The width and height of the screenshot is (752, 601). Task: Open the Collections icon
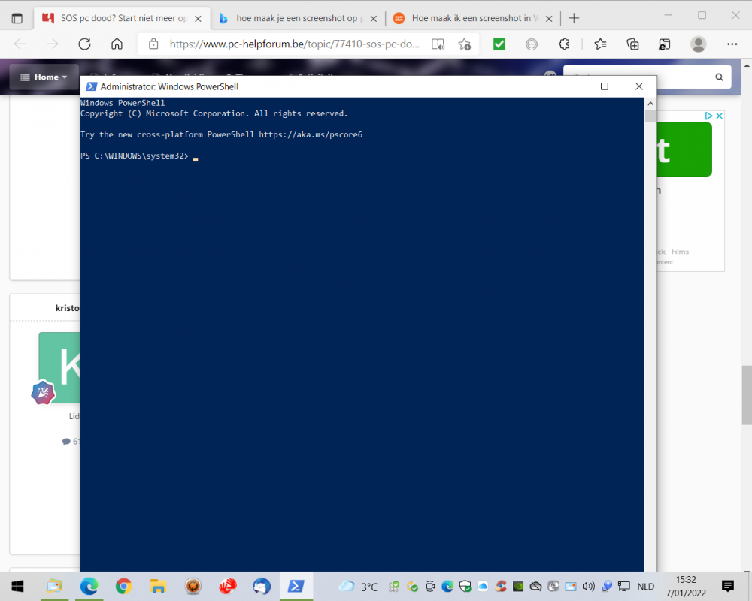click(632, 44)
